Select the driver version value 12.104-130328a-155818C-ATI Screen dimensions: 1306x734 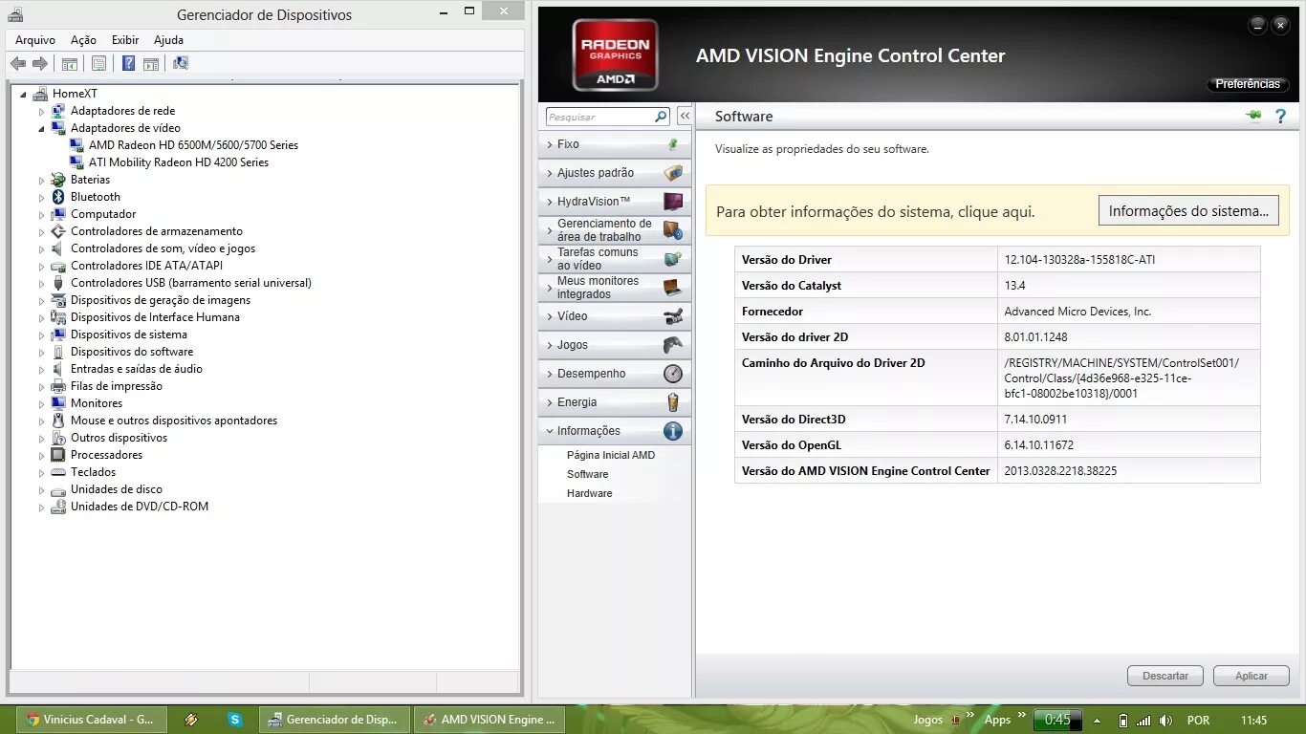click(x=1079, y=260)
